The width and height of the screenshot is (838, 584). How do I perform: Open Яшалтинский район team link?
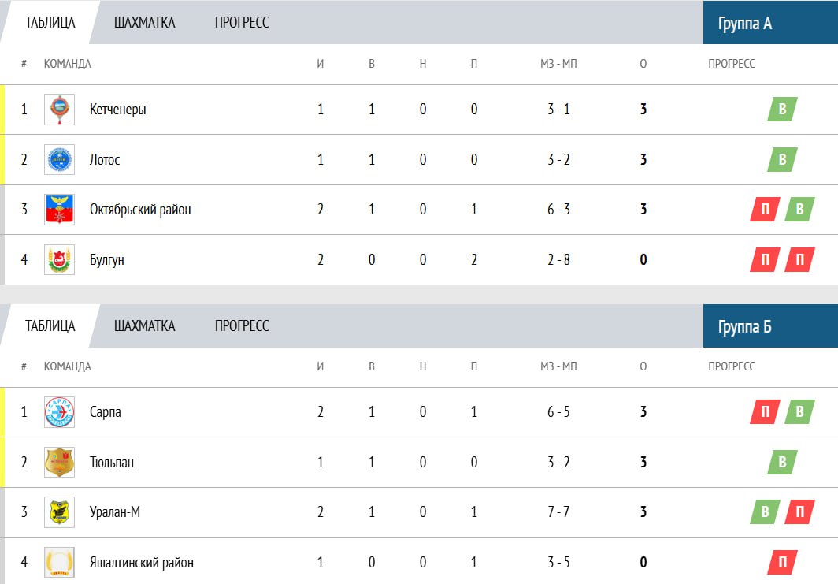[x=142, y=563]
